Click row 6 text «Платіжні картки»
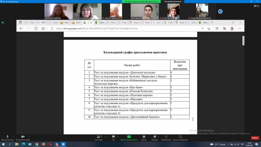The height and width of the screenshot is (147, 261). [141, 95]
